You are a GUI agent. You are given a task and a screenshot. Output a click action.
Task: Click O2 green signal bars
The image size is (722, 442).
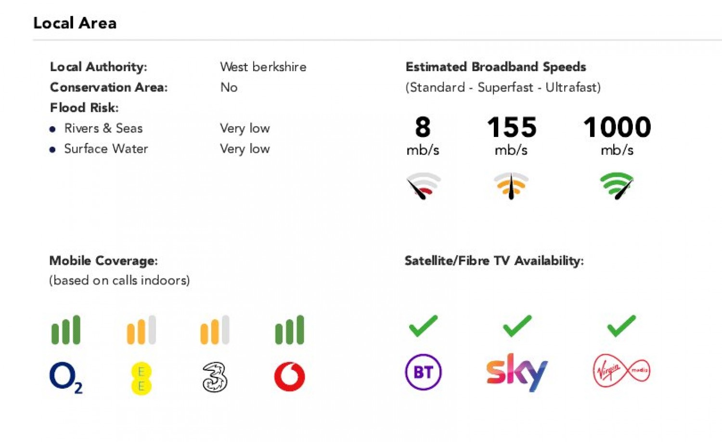(x=66, y=330)
